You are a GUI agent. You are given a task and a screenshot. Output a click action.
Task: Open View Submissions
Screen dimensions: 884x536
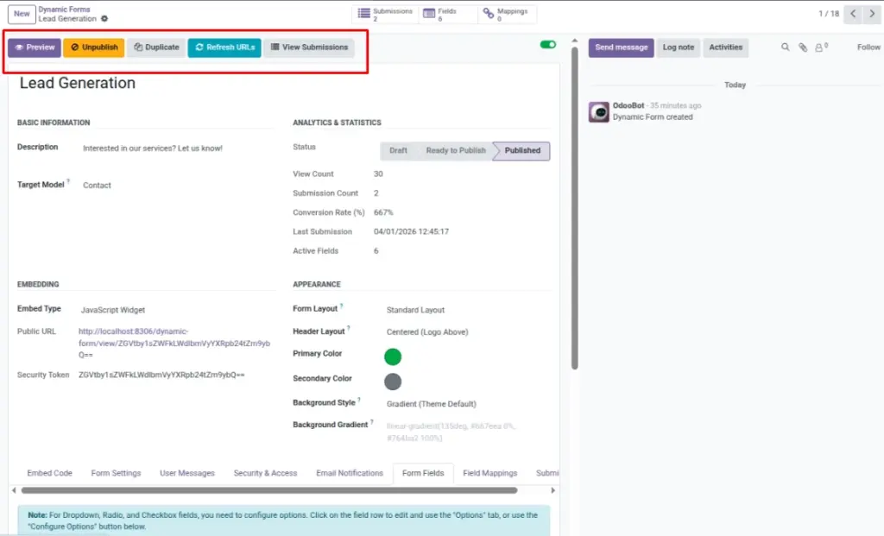click(x=309, y=47)
